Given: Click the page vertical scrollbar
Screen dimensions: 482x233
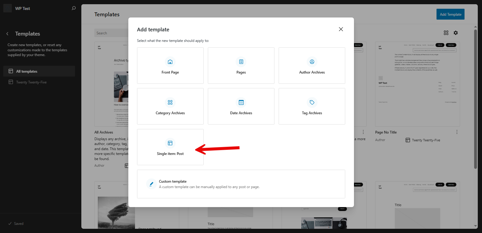Looking at the screenshot, I should click(475, 99).
